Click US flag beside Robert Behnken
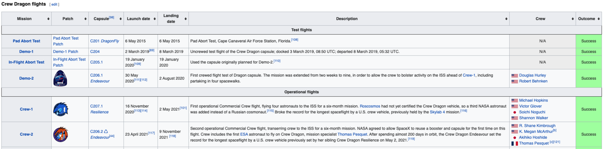Screen dimensions: 603x149 coord(514,81)
